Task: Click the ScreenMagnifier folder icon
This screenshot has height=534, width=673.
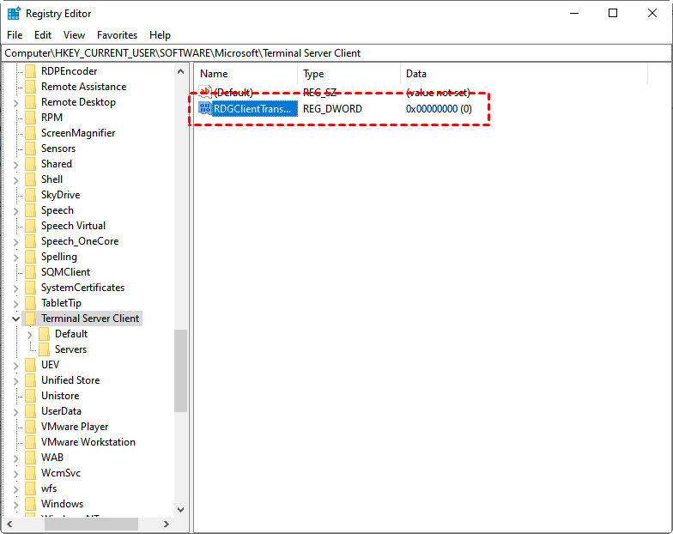Action: click(31, 133)
